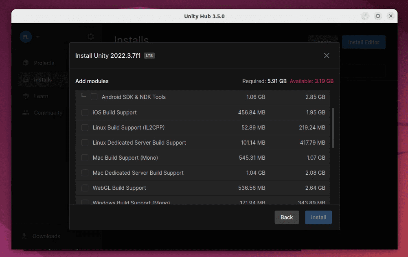This screenshot has width=408, height=257.
Task: Close the Unity Hub window
Action: tap(390, 16)
